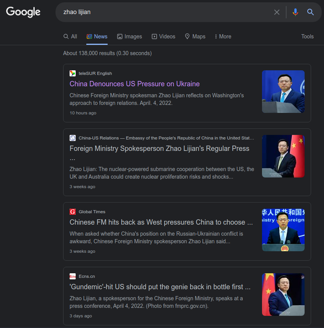
Task: Click the teleSUR English favicon
Action: [x=73, y=73]
